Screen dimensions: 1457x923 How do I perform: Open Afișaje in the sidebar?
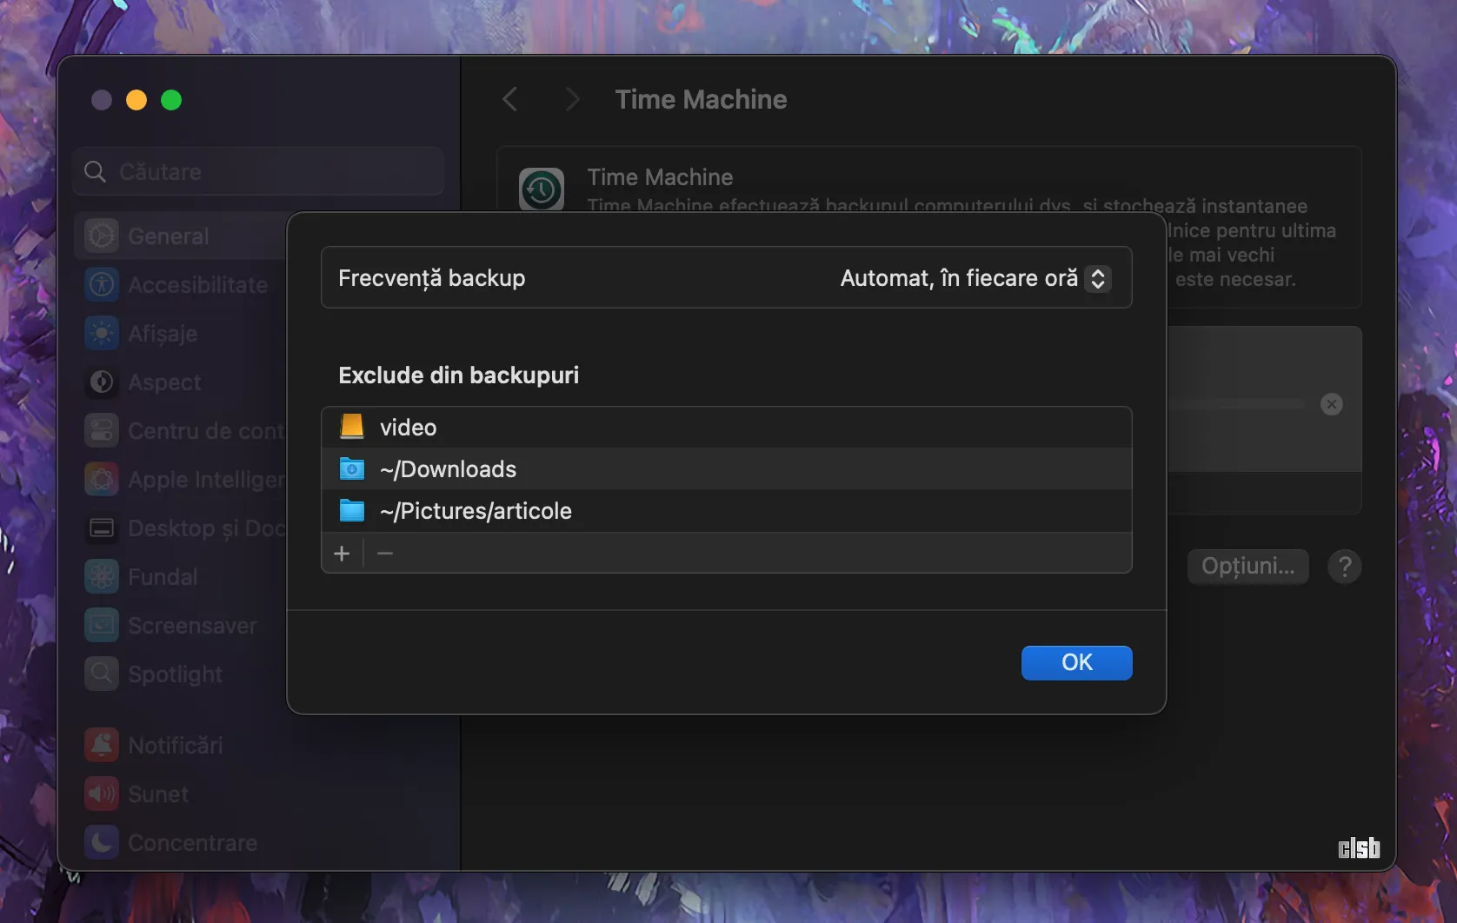click(x=181, y=333)
